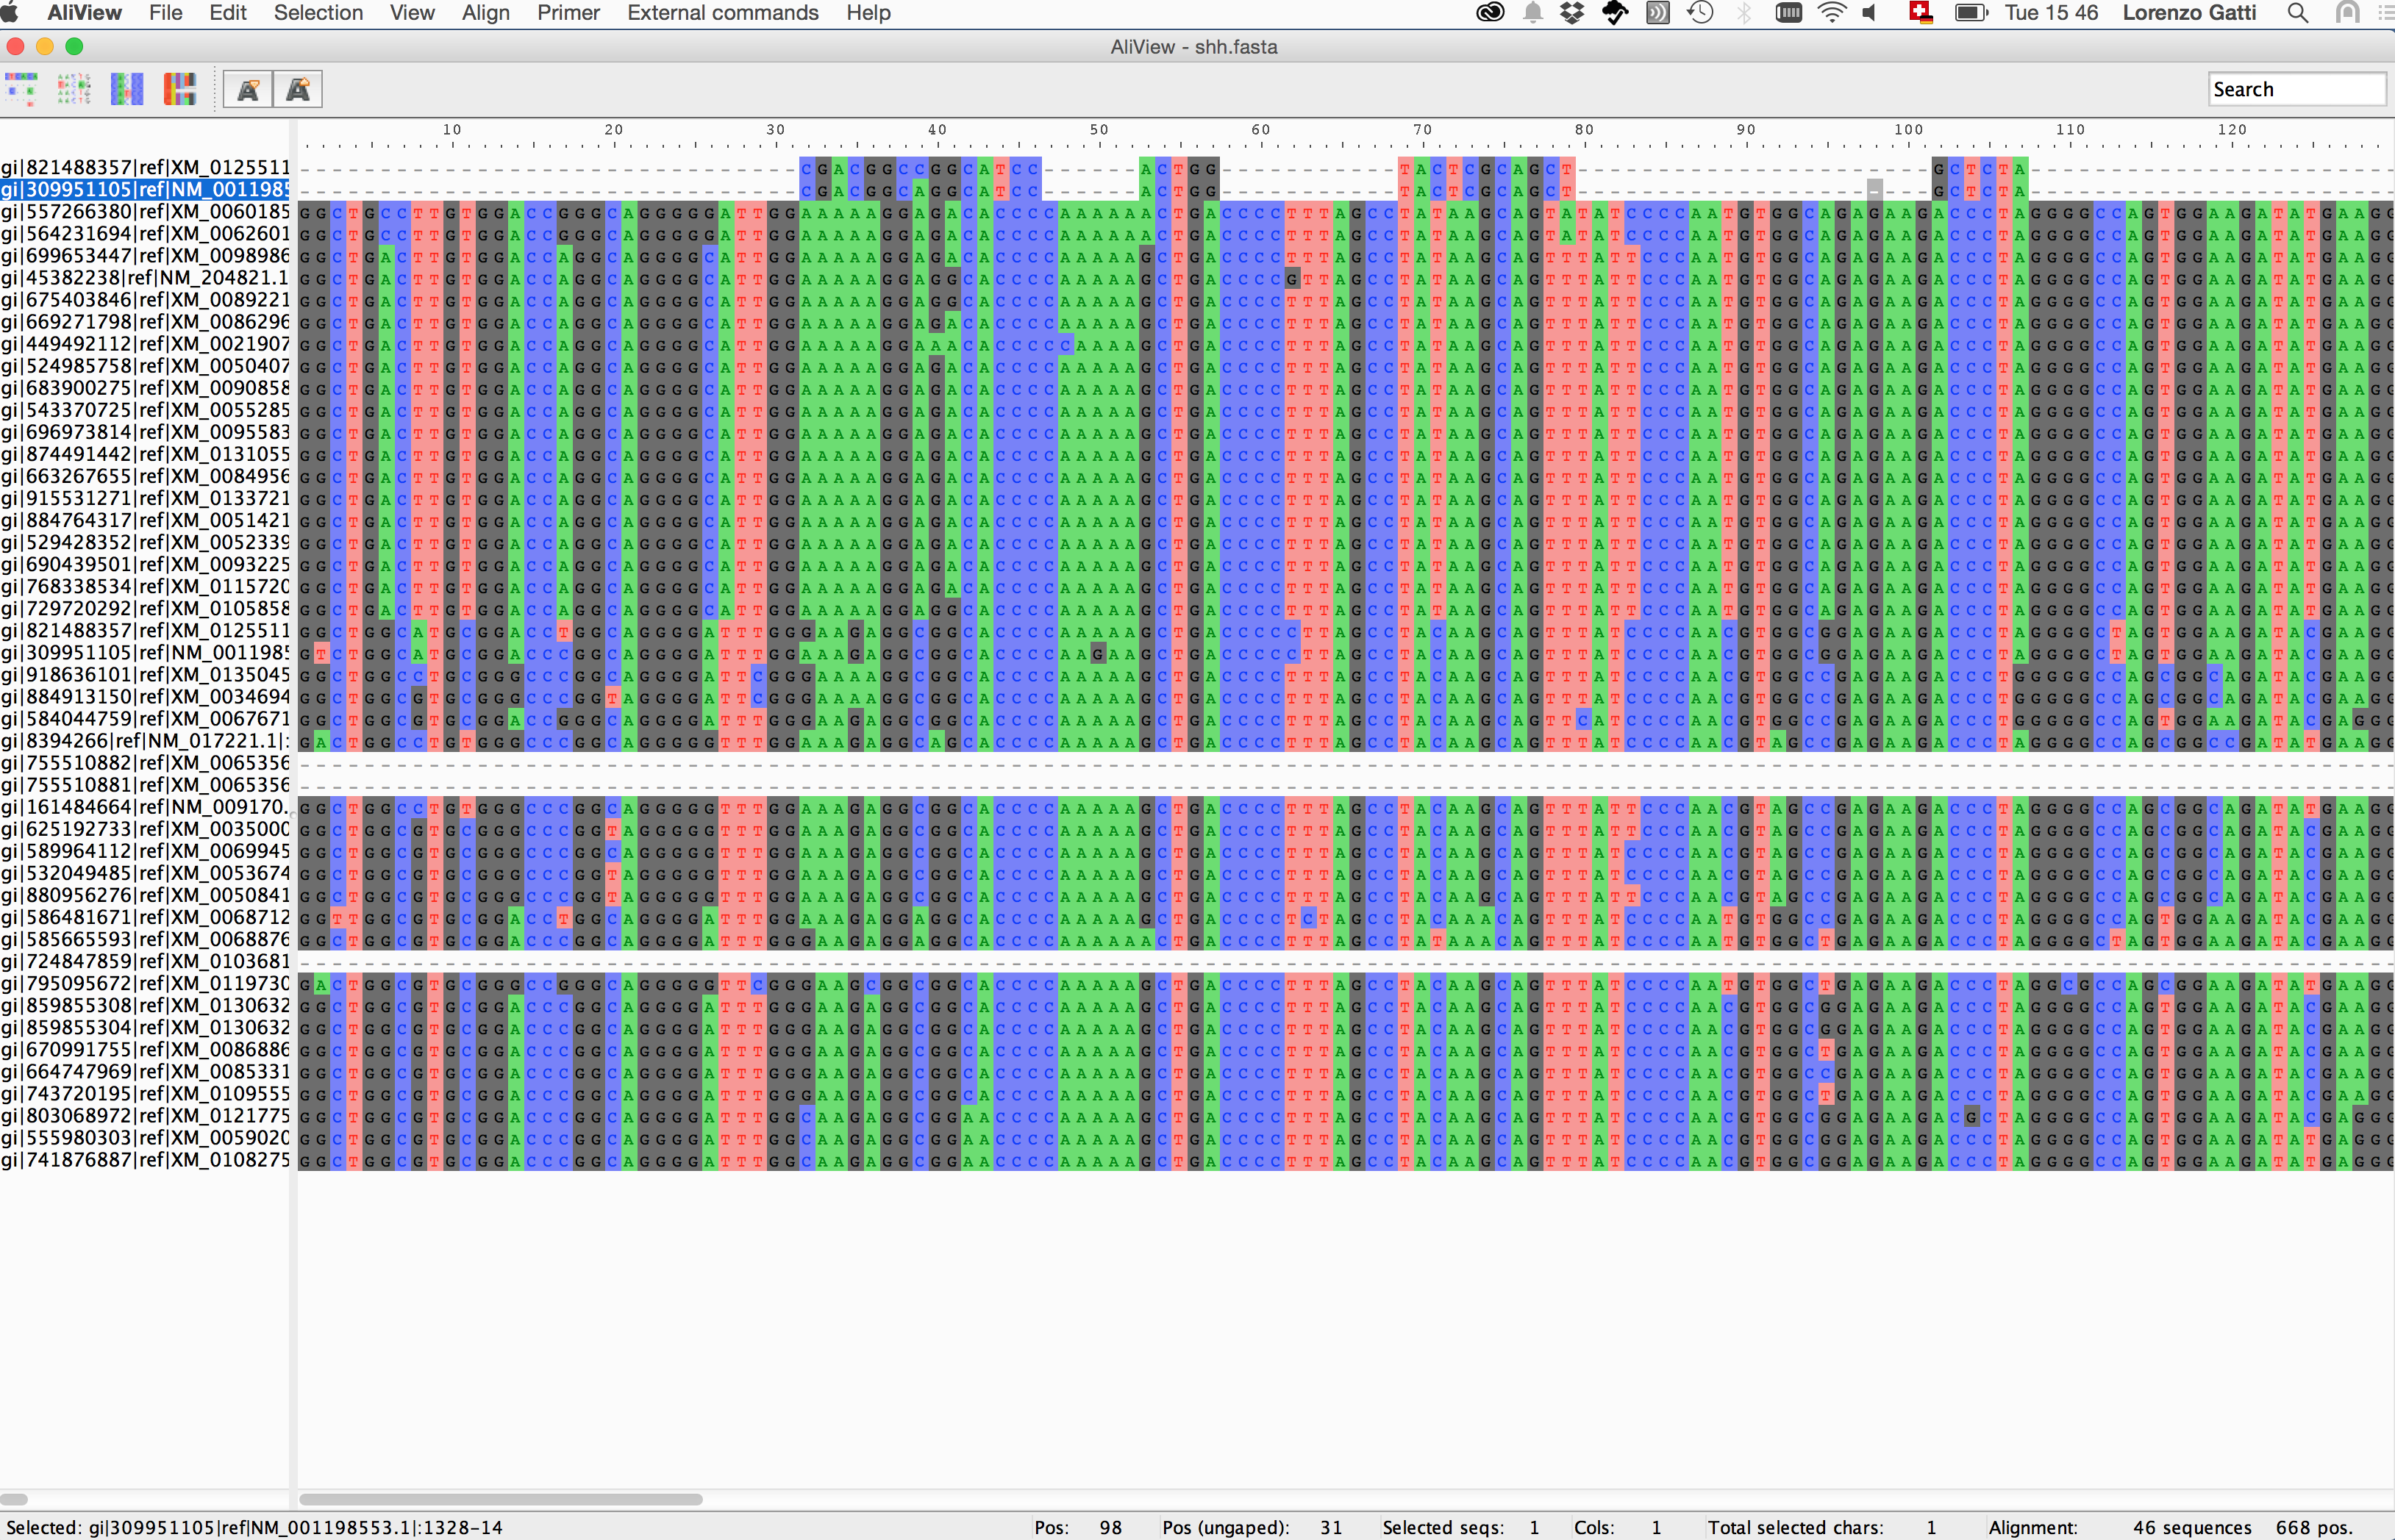2395x1540 pixels.
Task: Click the 'Pos (ungaped): 31' status text
Action: tap(1252, 1527)
